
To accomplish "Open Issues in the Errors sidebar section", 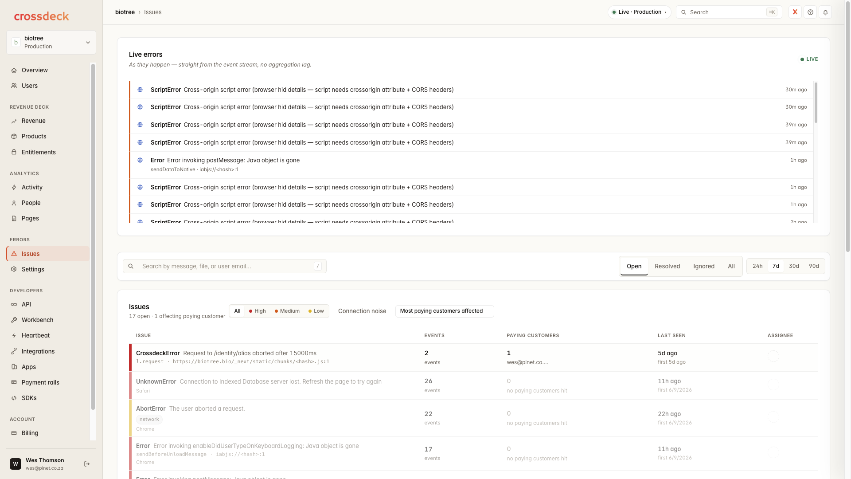I will click(x=48, y=254).
